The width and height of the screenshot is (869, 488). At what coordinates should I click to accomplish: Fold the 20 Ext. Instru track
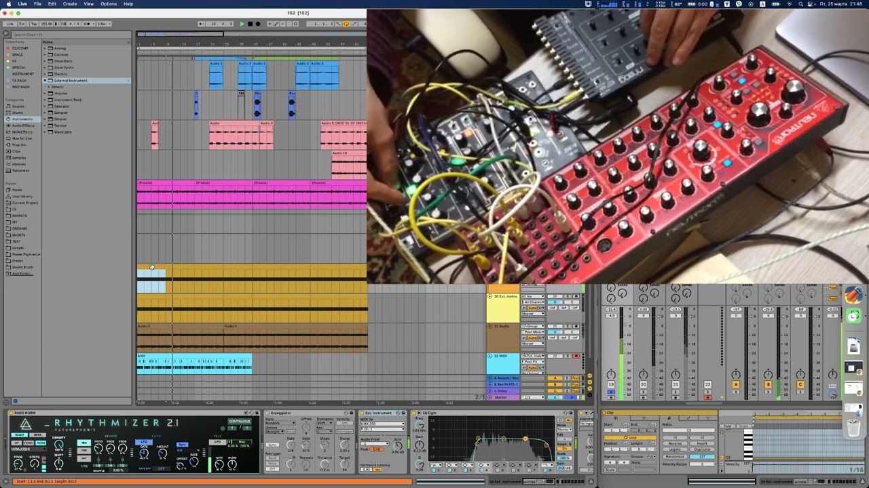point(489,296)
